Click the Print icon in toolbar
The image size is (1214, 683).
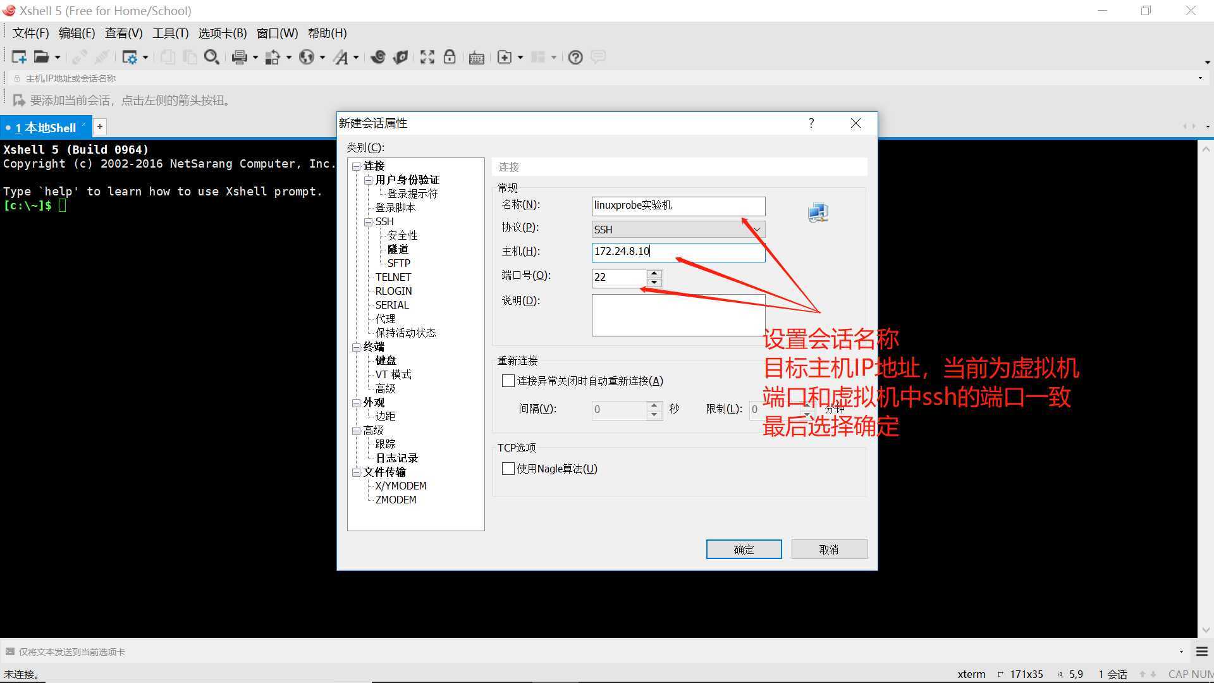[239, 57]
